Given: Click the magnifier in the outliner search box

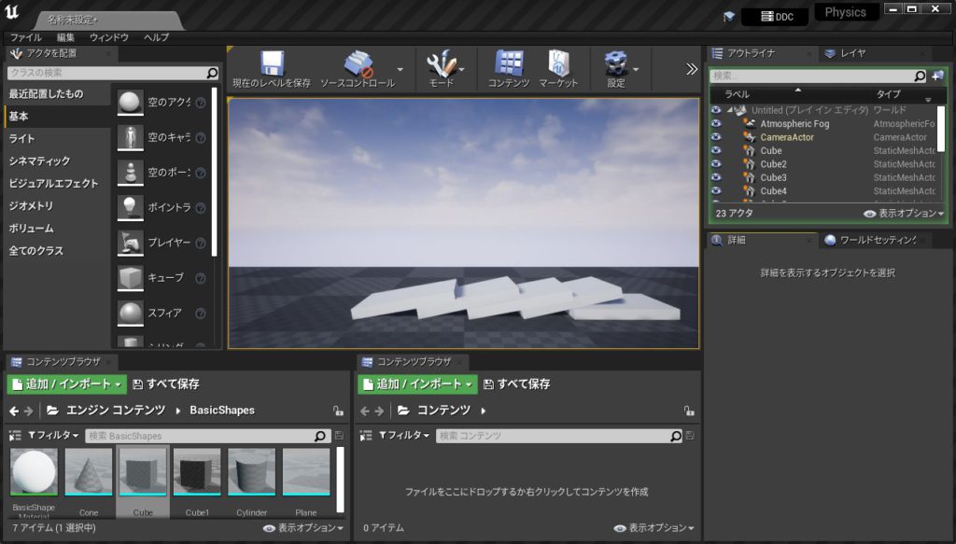Looking at the screenshot, I should click(920, 77).
